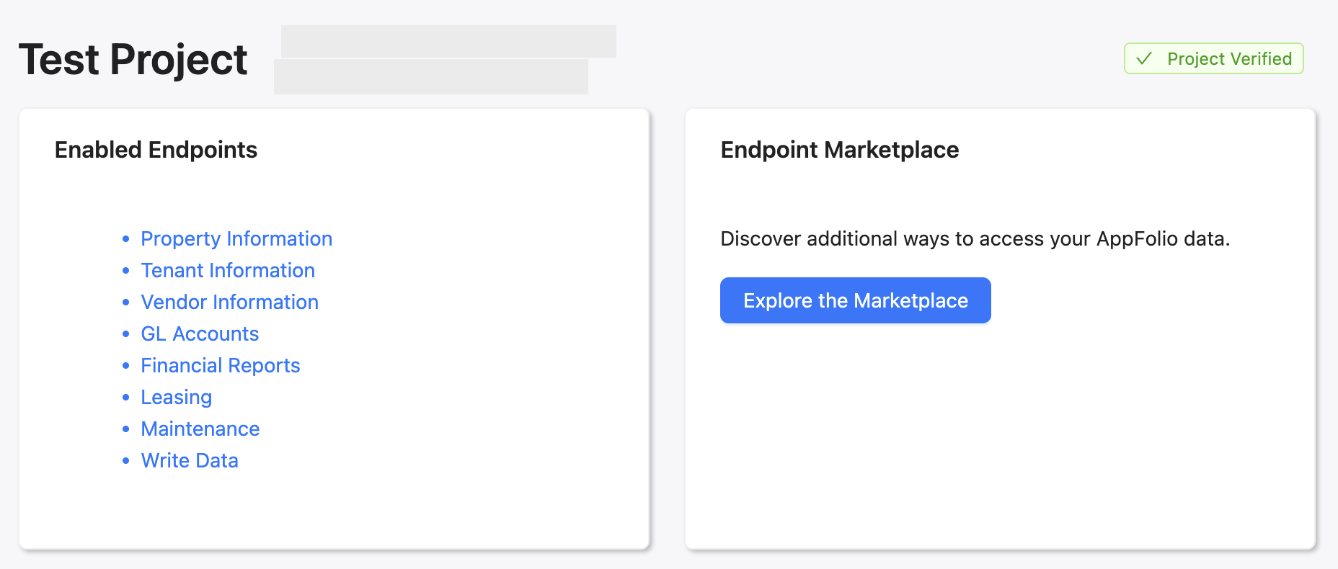
Task: Open the Maintenance endpoint link
Action: coord(200,429)
